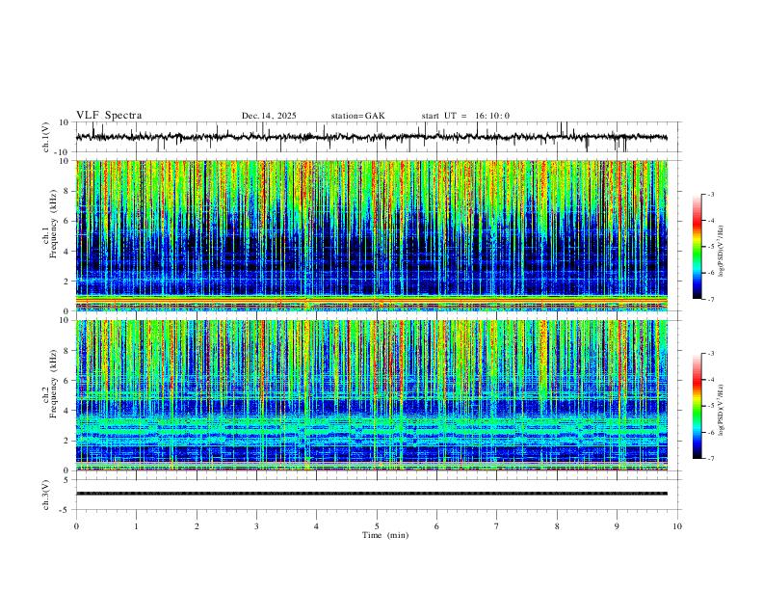Click the '-7' value on ch.1 colorbar

pos(710,300)
